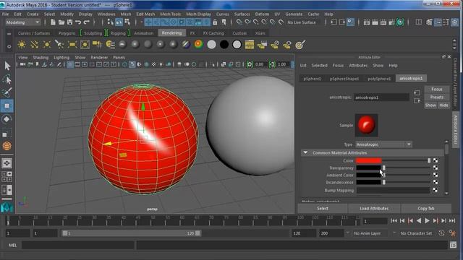463x260 pixels.
Task: Click the colorful ramp shader shelf icon
Action: (199, 45)
